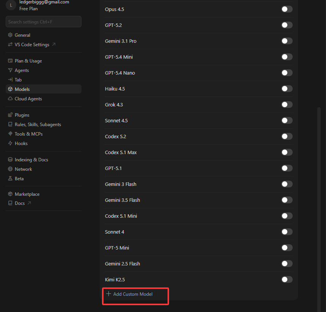
Task: Toggle the GPT-5.2 model switch
Action: (287, 25)
